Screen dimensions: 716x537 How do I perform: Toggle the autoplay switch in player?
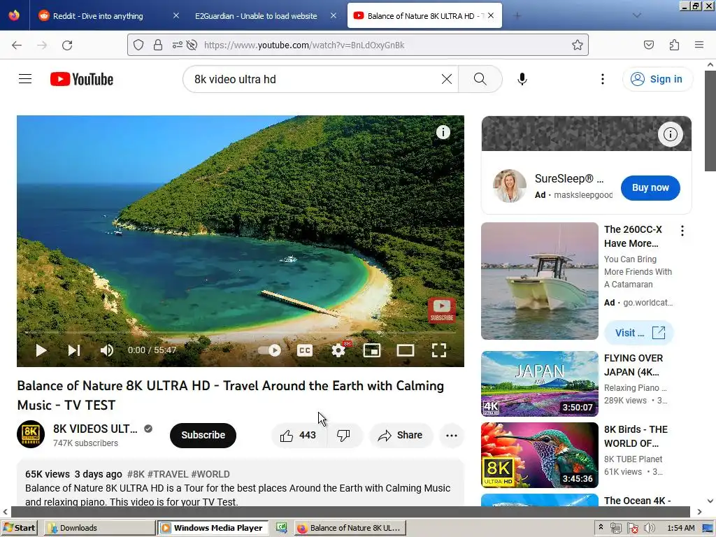coord(269,350)
